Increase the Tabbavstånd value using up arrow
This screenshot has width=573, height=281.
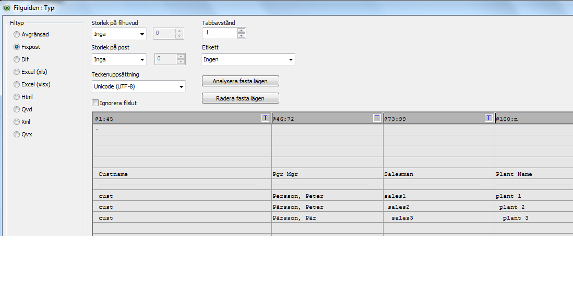click(241, 30)
